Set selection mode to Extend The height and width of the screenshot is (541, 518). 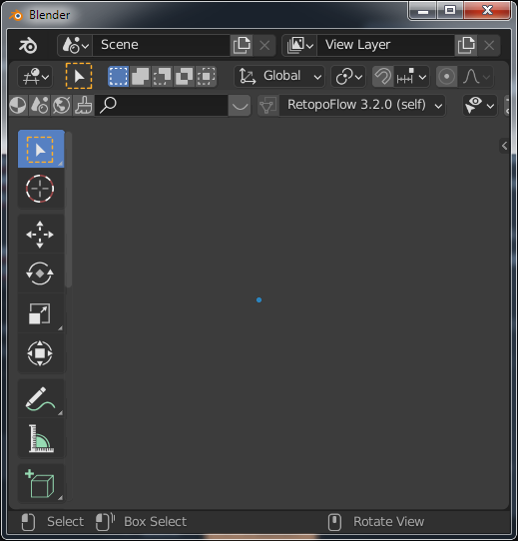point(140,76)
